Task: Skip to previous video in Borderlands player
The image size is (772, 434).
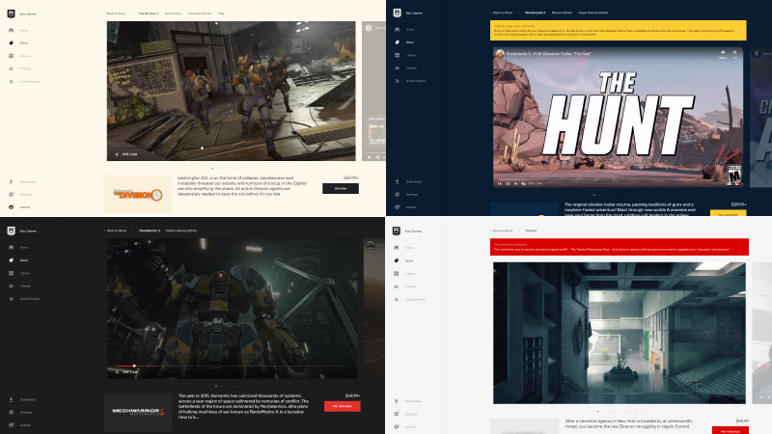Action: pos(500,183)
